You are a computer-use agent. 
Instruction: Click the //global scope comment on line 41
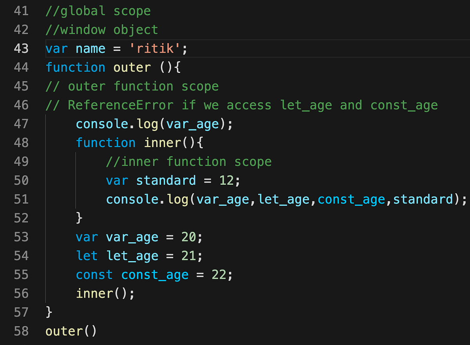coord(98,11)
